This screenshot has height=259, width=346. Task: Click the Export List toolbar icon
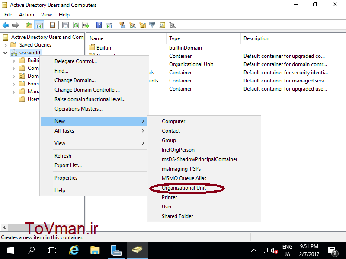[x=86, y=25]
